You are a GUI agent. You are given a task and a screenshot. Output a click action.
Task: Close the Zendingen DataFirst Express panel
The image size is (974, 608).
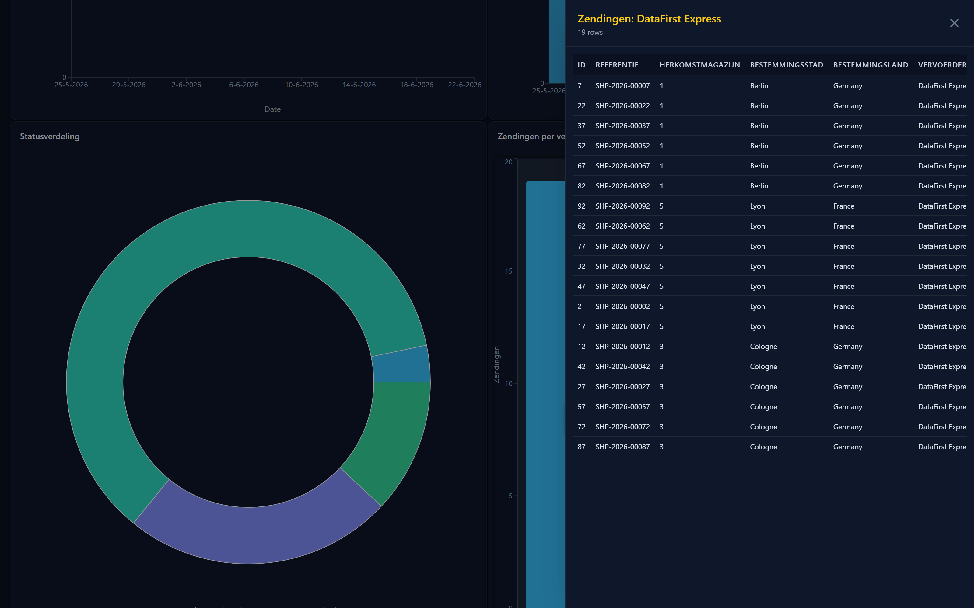[954, 23]
